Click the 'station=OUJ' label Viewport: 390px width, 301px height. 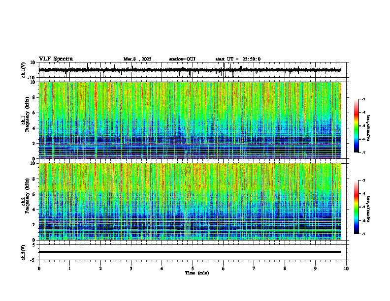[182, 59]
